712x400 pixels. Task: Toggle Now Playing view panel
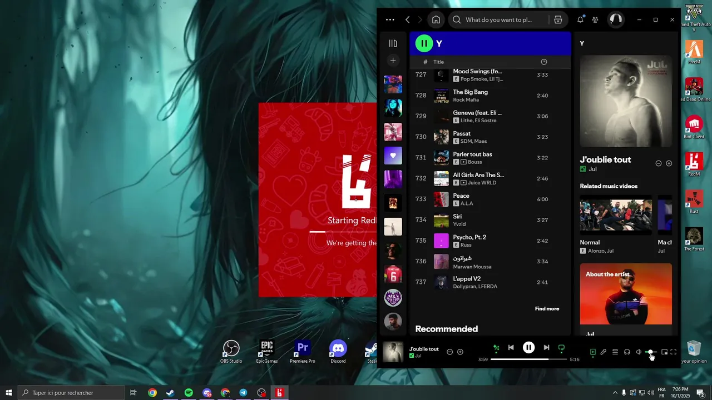tap(592, 352)
